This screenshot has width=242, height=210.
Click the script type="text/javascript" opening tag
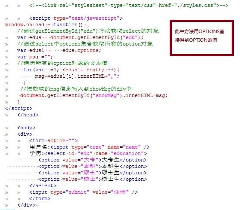click(x=76, y=18)
